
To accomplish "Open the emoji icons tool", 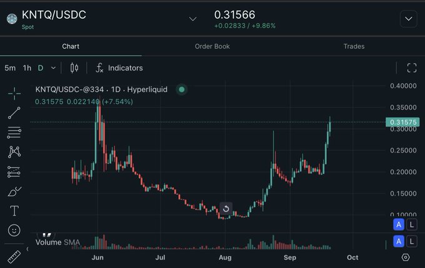I will tap(14, 231).
